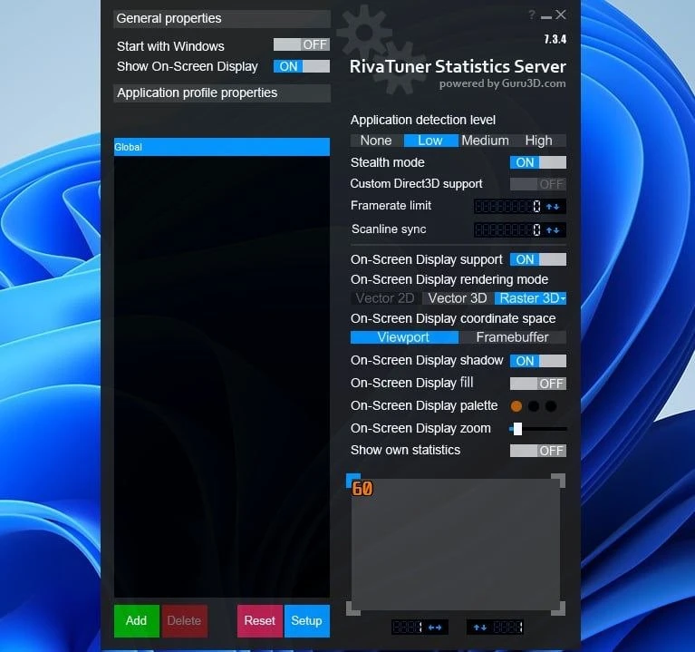Click vertical OSD position value field
The image size is (695, 652).
508,628
